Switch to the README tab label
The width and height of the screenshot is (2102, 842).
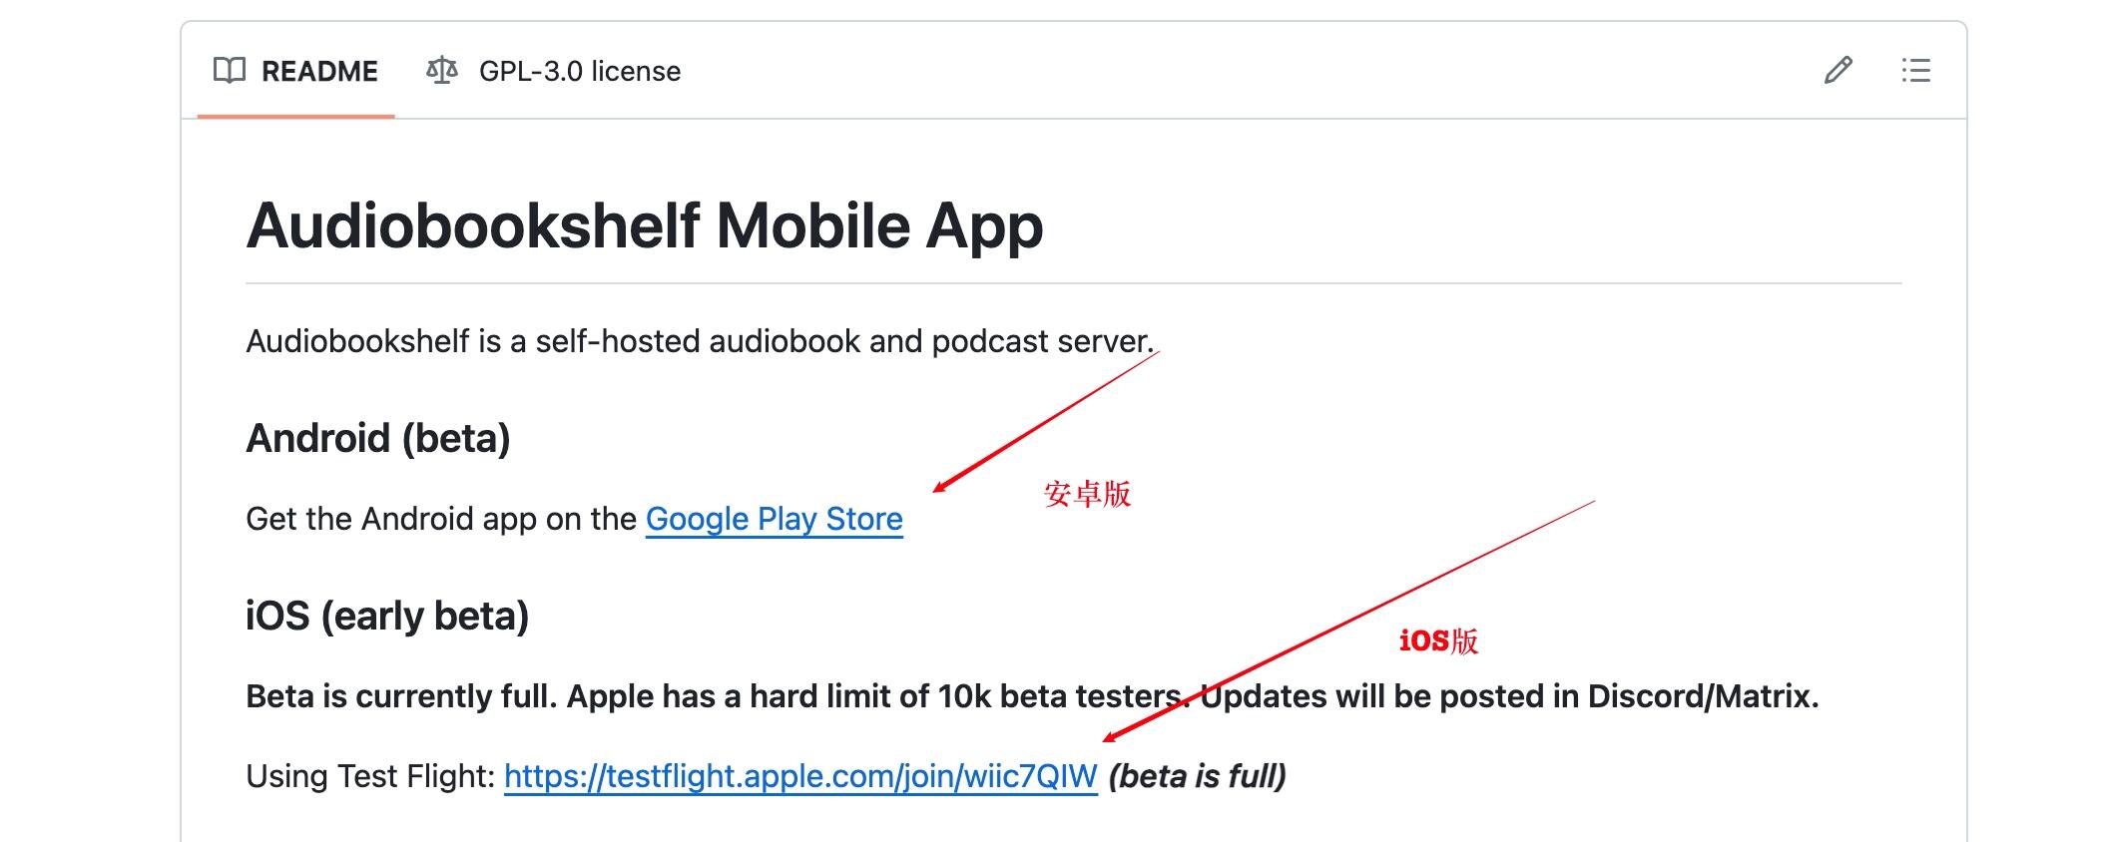click(x=319, y=72)
